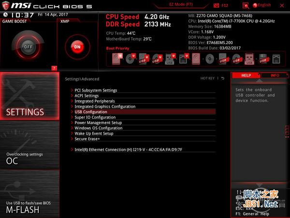Open the Integrated Peripherals submenu
The image size is (290, 218).
143,101
